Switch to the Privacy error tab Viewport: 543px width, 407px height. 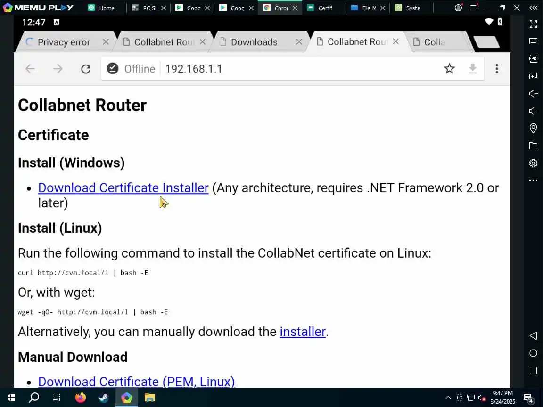click(64, 42)
